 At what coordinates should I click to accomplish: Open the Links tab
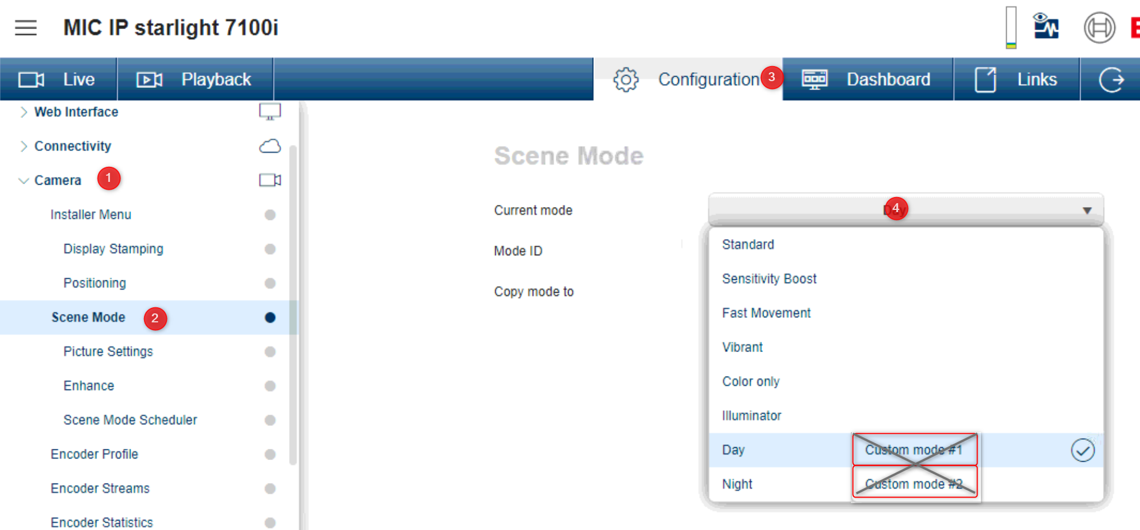point(1017,79)
